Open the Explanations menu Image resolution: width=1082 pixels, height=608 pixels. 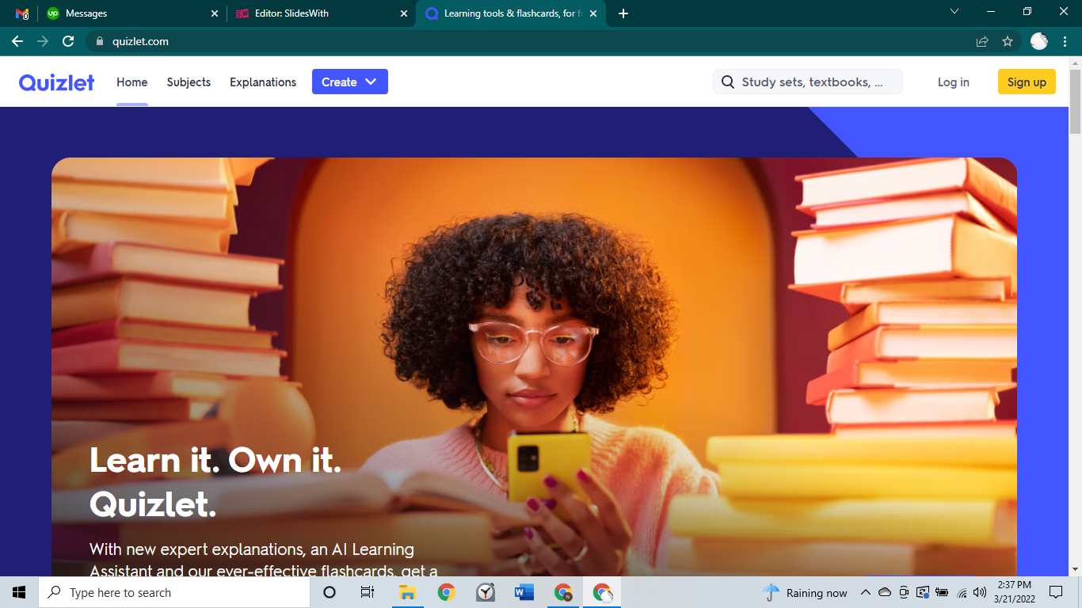263,82
